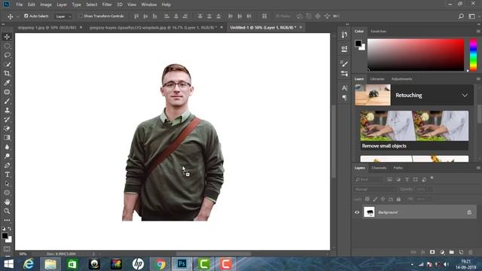Toggle the Auto-Select checkbox
Viewport: 482px width, 271px height.
tap(26, 16)
